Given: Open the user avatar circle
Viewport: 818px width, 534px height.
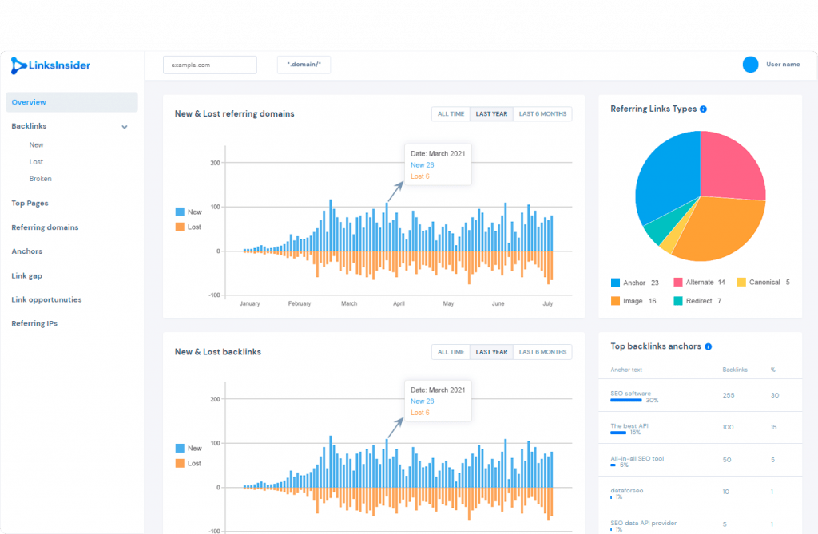Looking at the screenshot, I should point(750,65).
